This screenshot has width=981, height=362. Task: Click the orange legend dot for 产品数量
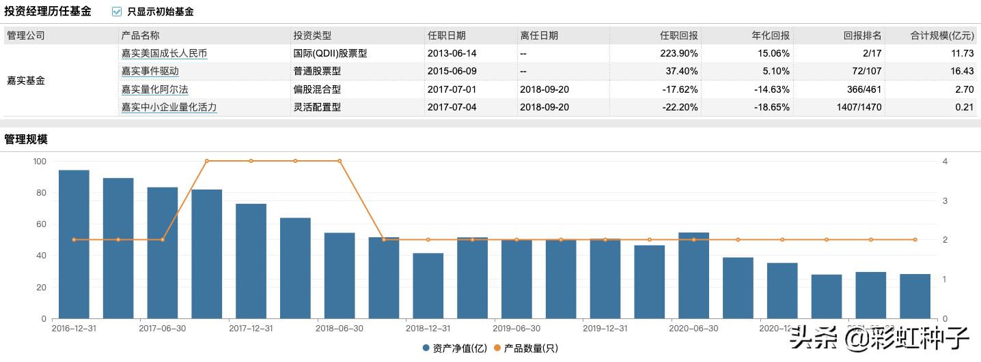pos(497,348)
